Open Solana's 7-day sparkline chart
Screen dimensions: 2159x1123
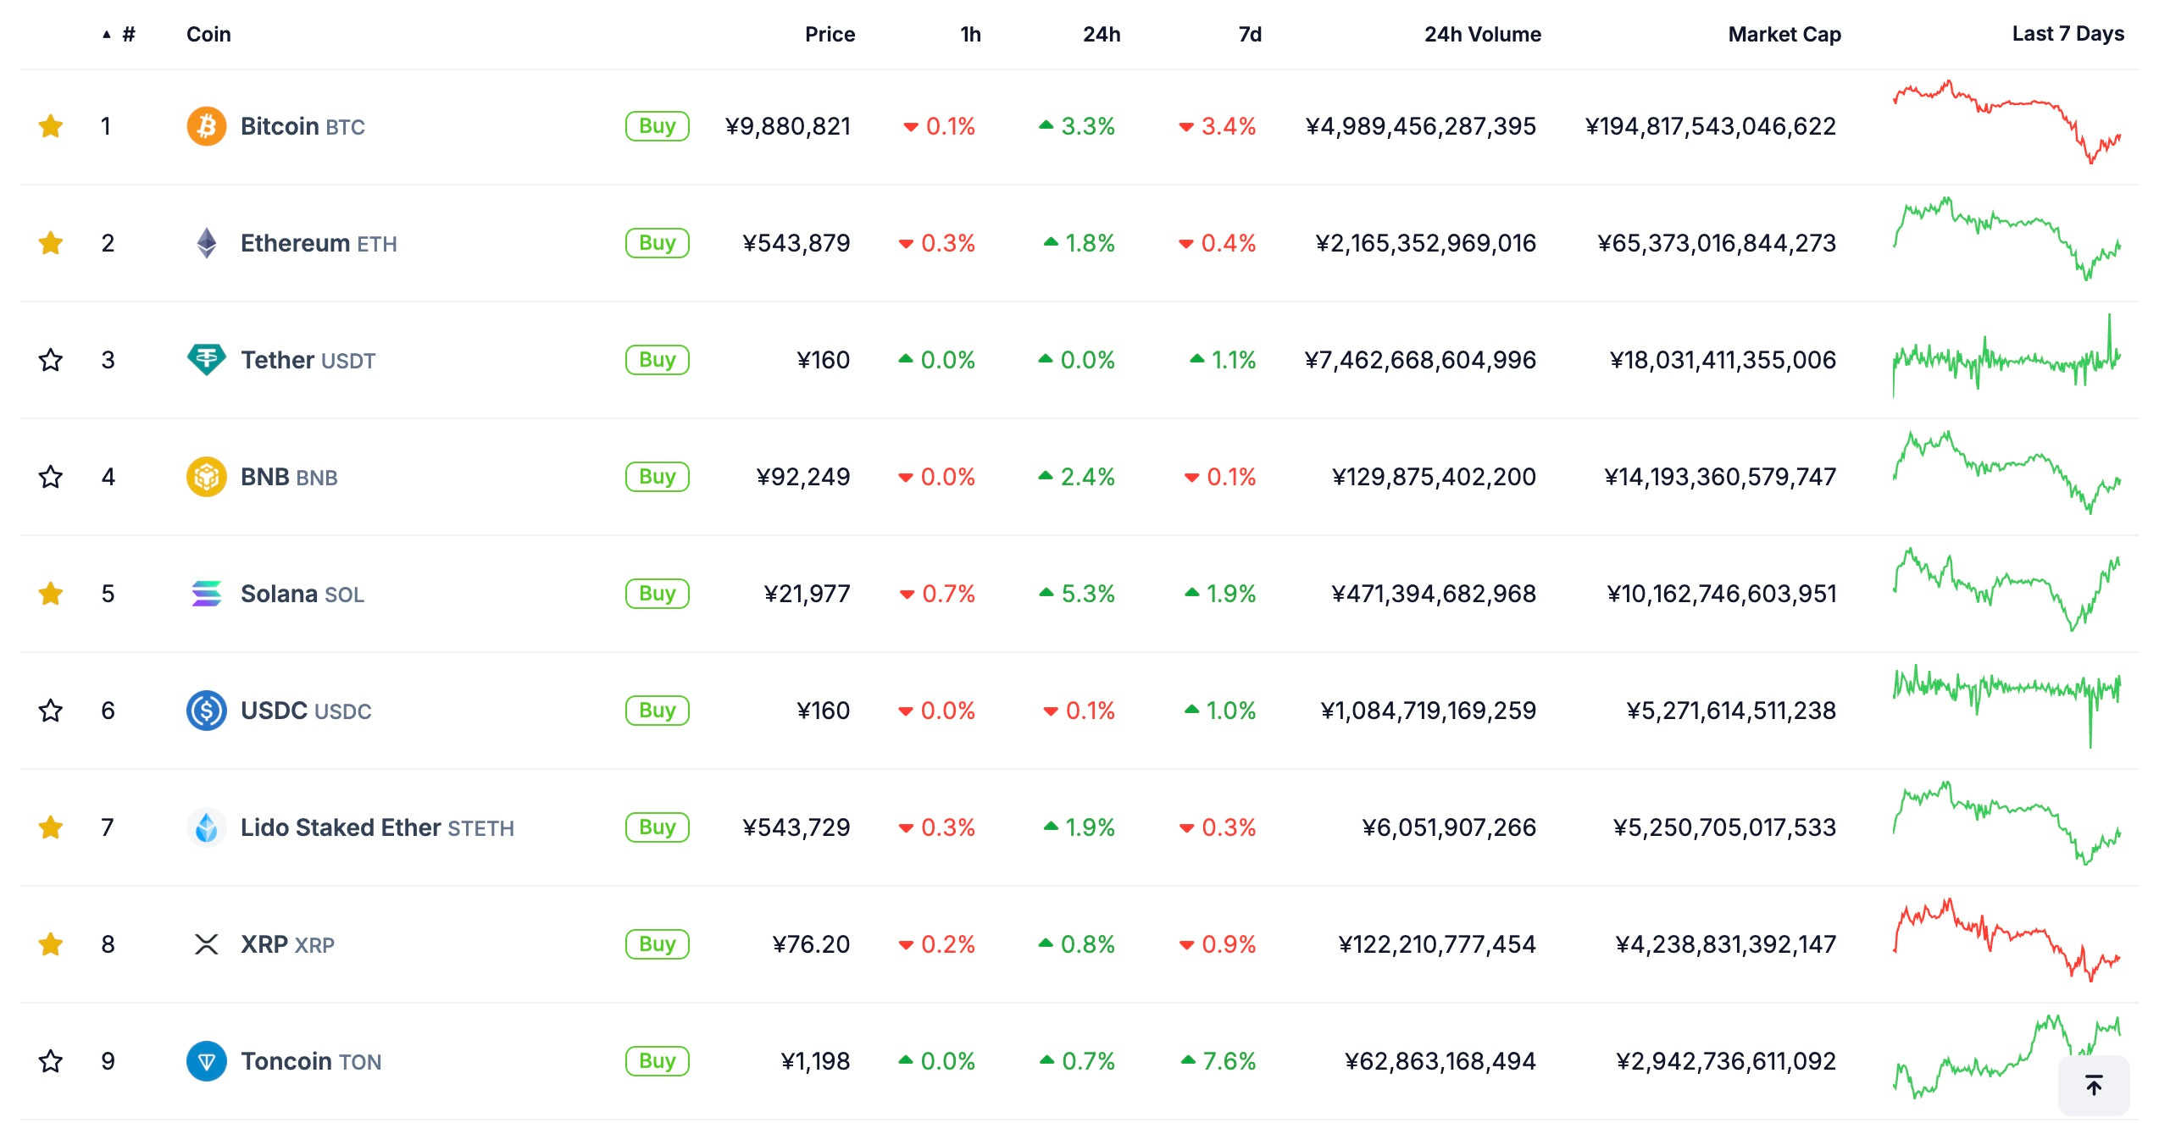click(2007, 589)
